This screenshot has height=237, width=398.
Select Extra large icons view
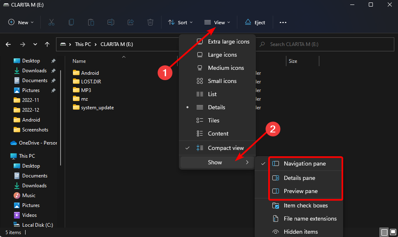click(x=217, y=41)
